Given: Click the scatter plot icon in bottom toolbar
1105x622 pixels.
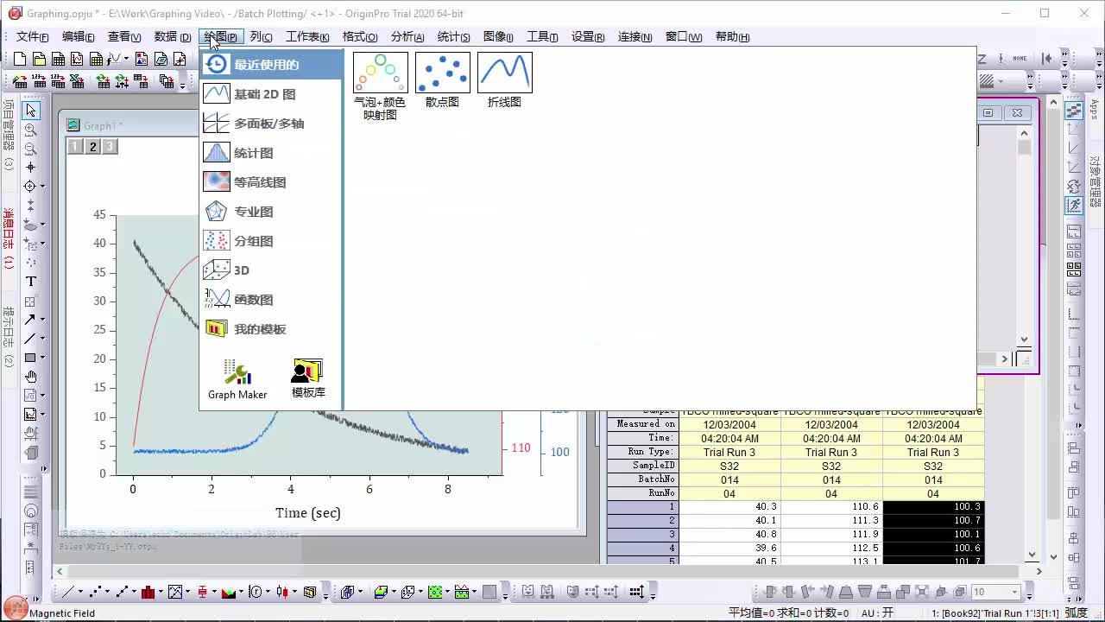Looking at the screenshot, I should pos(95,592).
